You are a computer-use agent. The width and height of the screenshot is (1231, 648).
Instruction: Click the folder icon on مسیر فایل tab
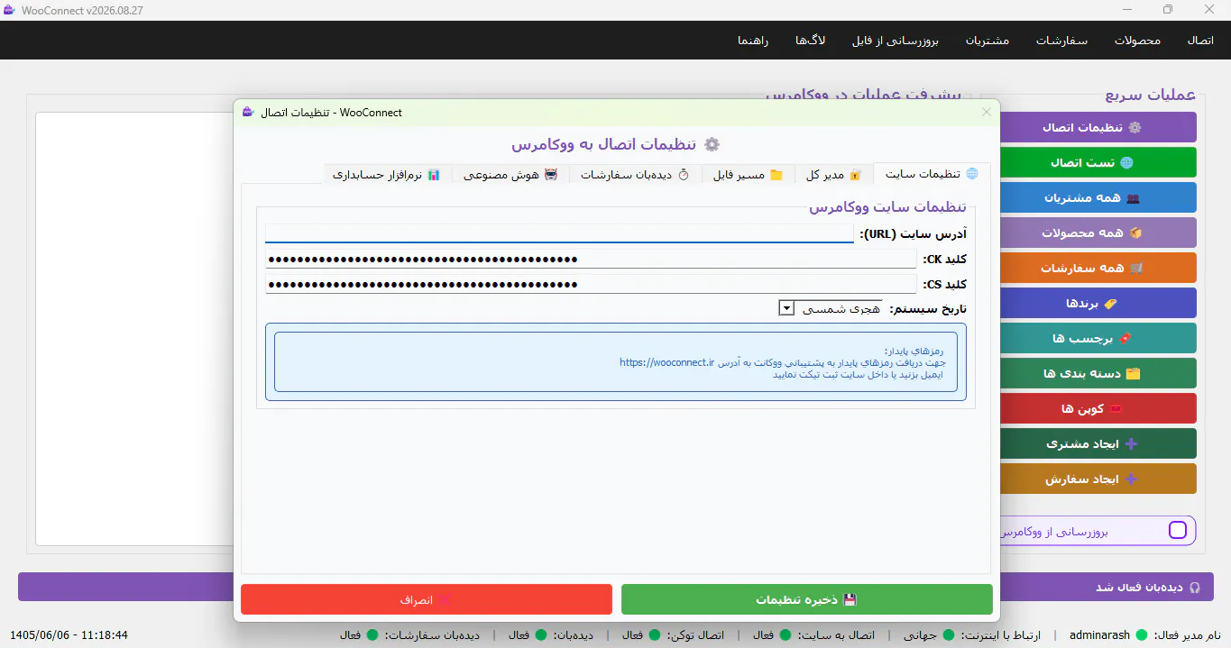point(776,175)
